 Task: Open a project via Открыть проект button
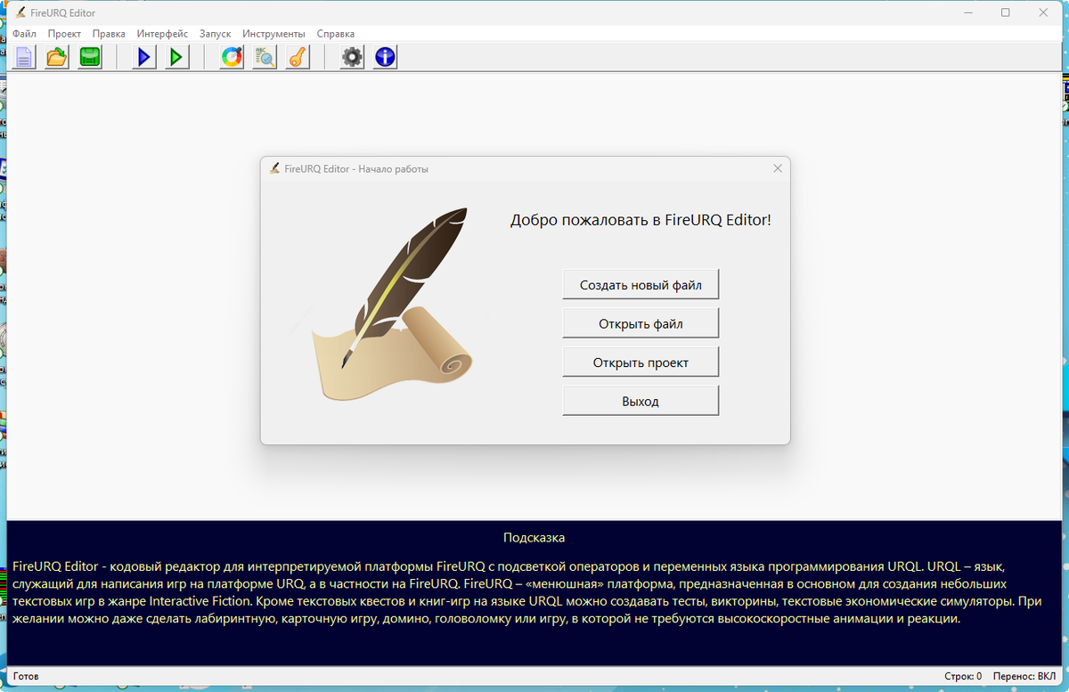click(x=640, y=361)
